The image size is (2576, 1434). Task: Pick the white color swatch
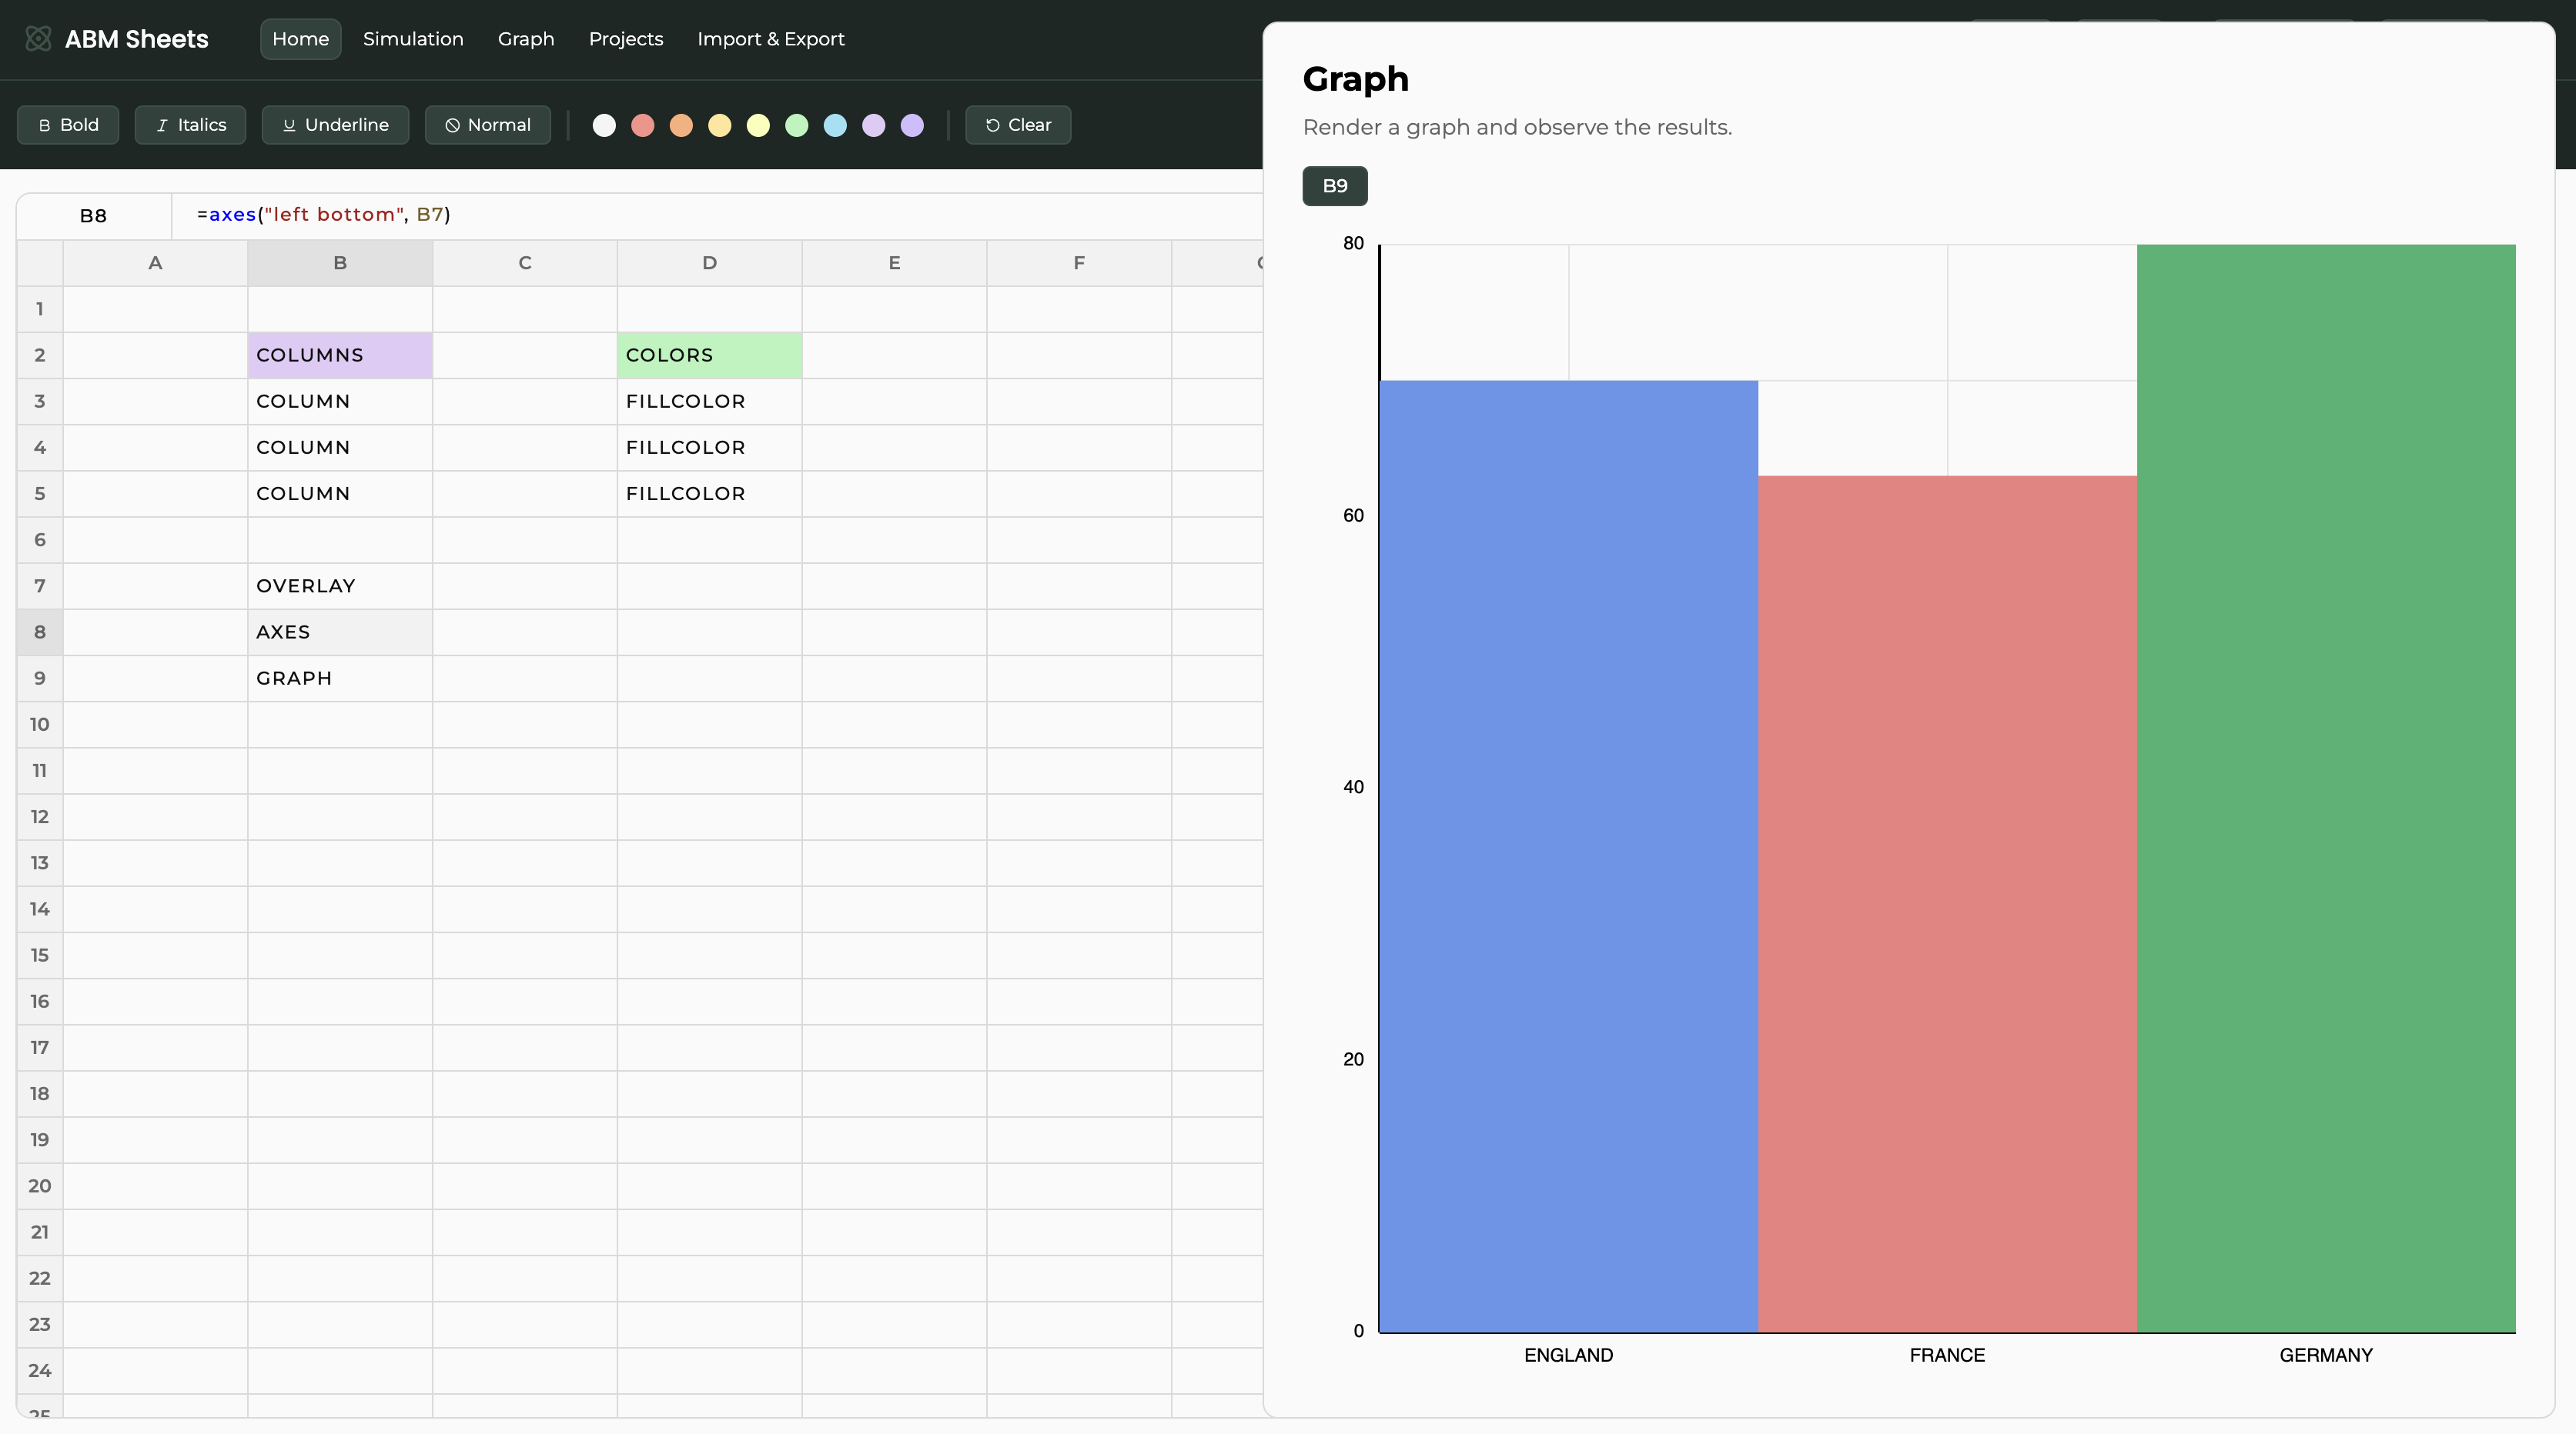click(x=604, y=125)
